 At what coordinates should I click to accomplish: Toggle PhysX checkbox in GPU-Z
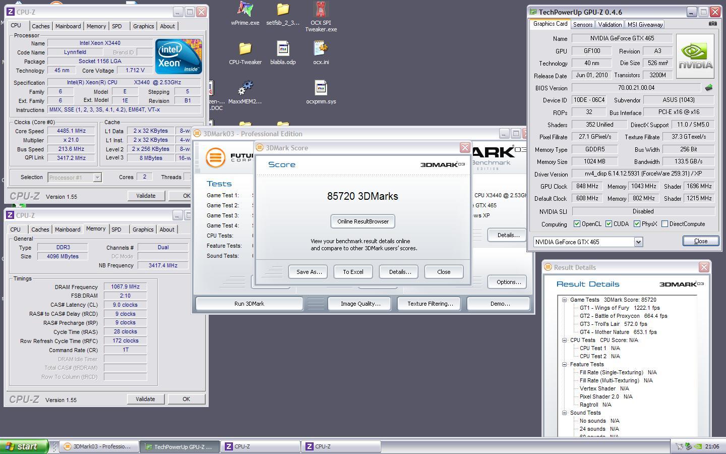637,224
